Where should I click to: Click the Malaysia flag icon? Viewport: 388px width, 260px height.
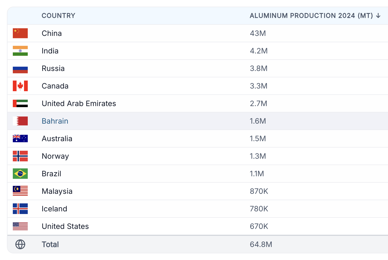pos(20,191)
